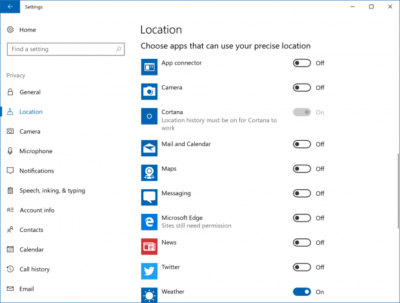Enable Mail and Calendar location switch

coord(302,144)
